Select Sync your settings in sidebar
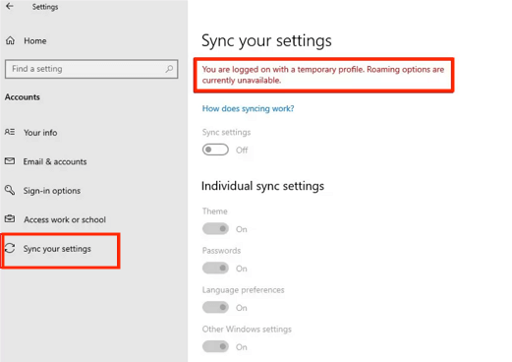512x362 pixels. coord(57,249)
